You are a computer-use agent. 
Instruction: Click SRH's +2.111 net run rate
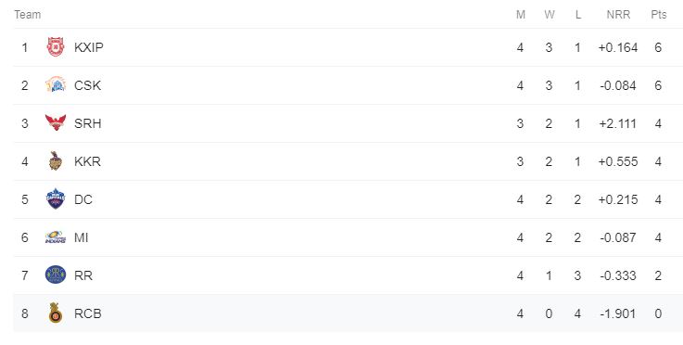tap(617, 123)
